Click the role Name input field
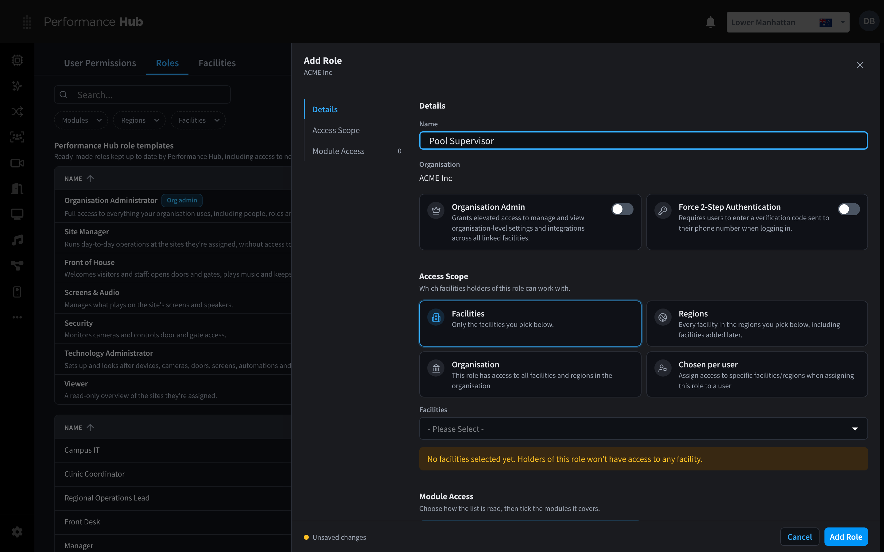884x552 pixels. tap(643, 140)
